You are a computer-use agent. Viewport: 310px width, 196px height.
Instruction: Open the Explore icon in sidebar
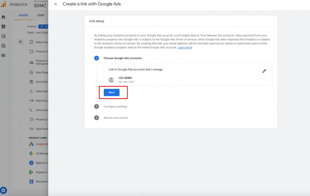tap(3, 36)
